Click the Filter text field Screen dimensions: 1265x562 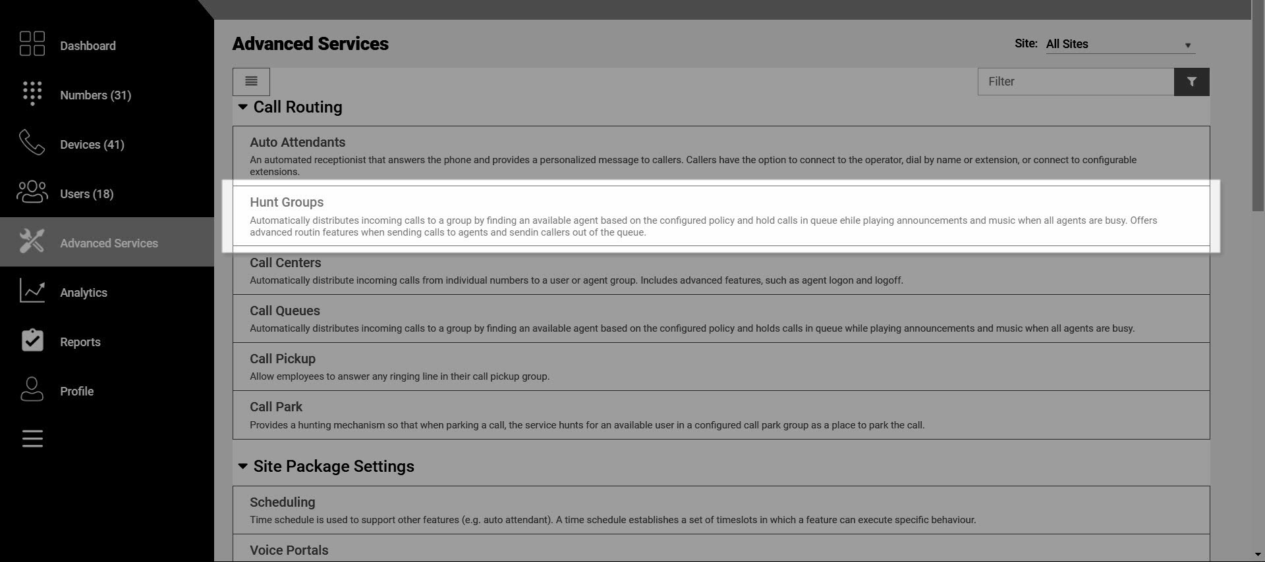click(x=1076, y=82)
